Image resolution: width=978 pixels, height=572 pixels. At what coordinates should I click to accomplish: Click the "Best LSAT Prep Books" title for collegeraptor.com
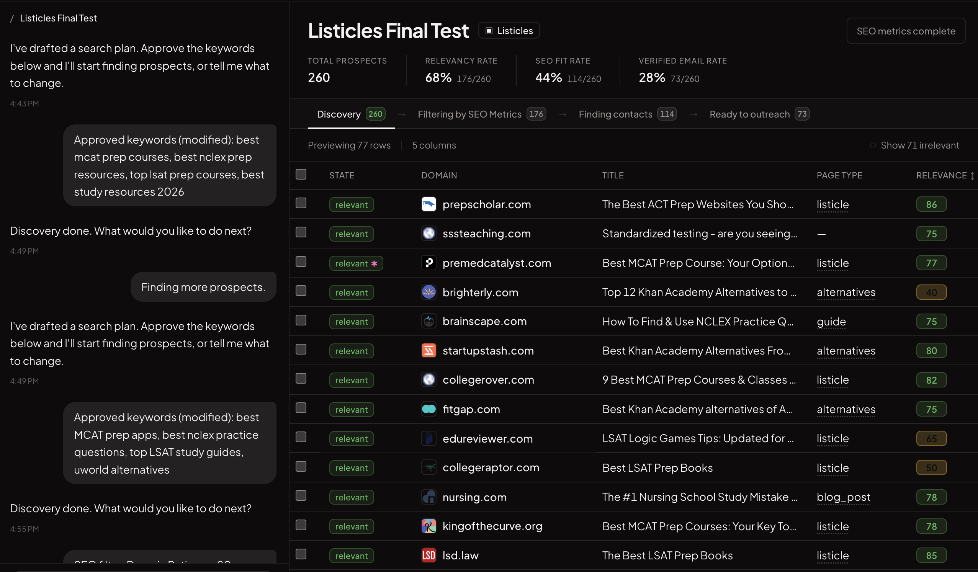657,467
